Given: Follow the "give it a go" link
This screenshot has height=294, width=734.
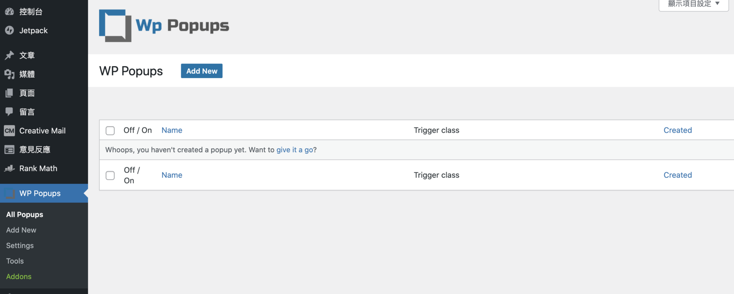Looking at the screenshot, I should pos(295,150).
